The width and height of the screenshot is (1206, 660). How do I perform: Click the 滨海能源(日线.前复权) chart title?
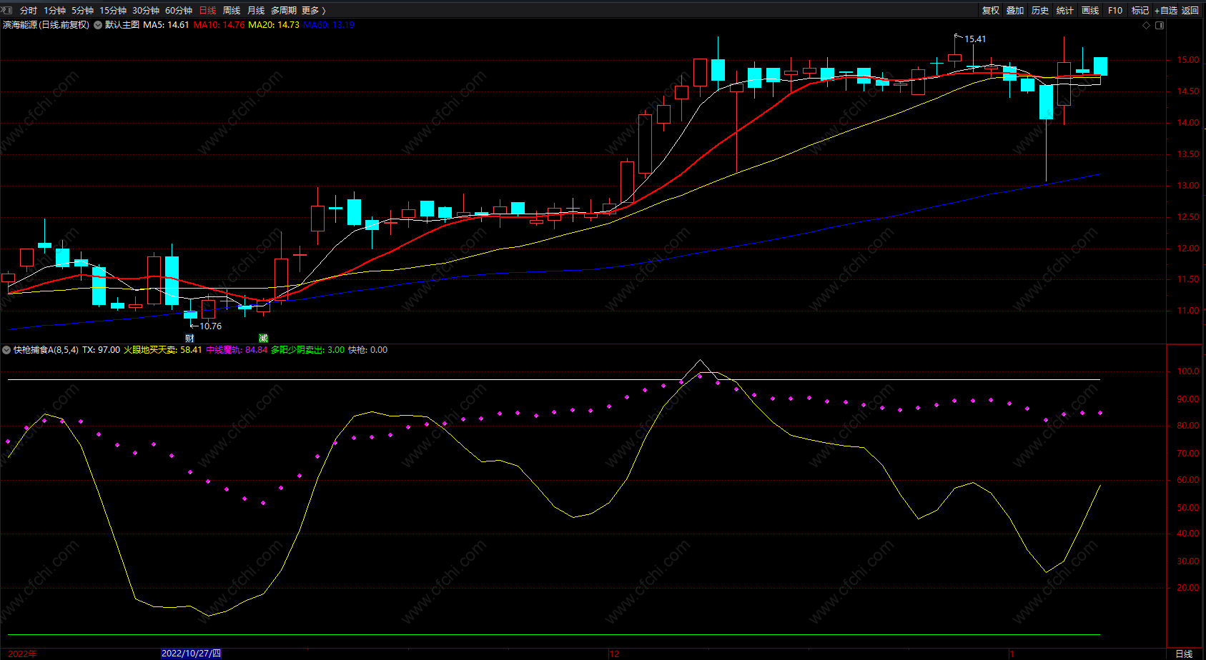pos(46,25)
